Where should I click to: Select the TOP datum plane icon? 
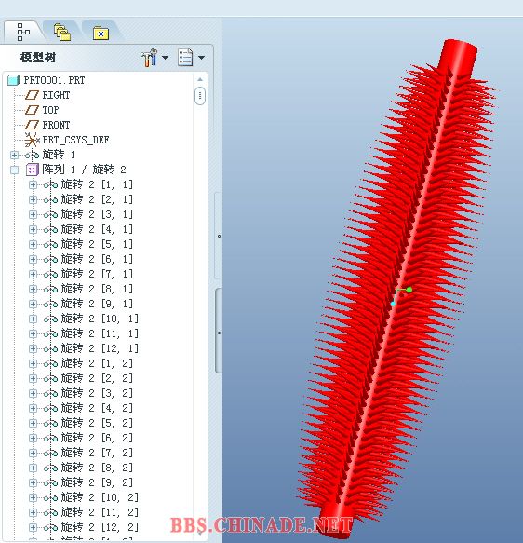click(x=33, y=110)
